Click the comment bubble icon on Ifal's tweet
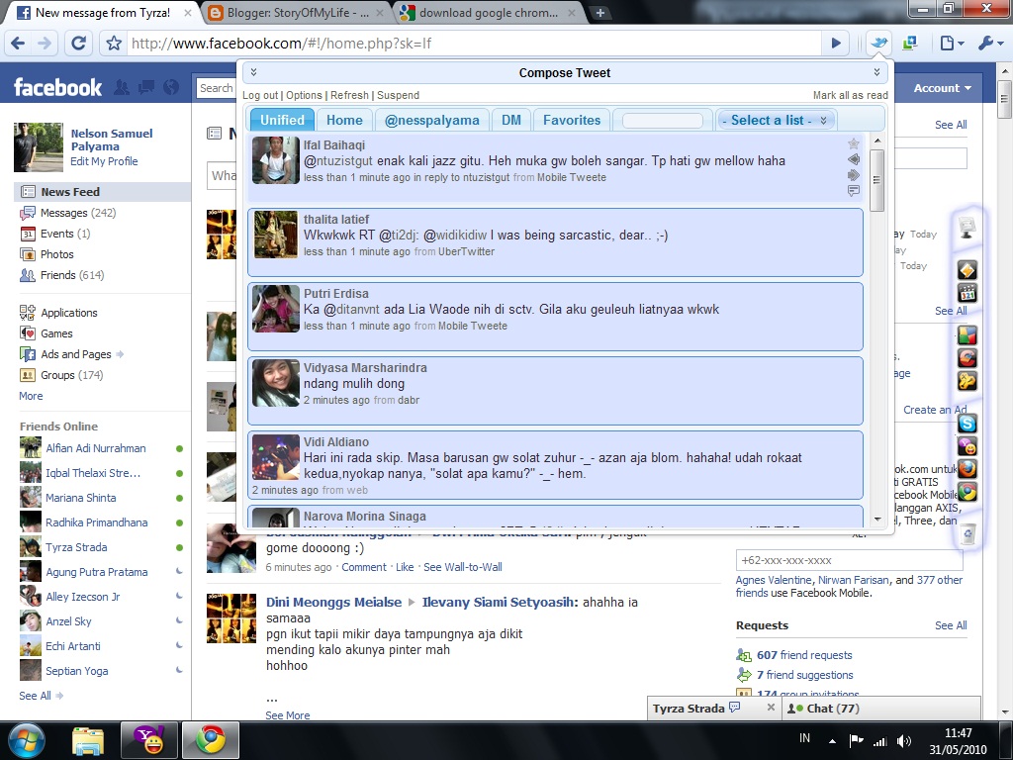The width and height of the screenshot is (1013, 760). (x=854, y=191)
